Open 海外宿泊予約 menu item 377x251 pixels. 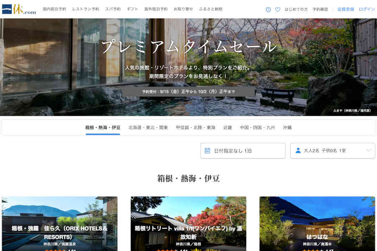point(156,9)
